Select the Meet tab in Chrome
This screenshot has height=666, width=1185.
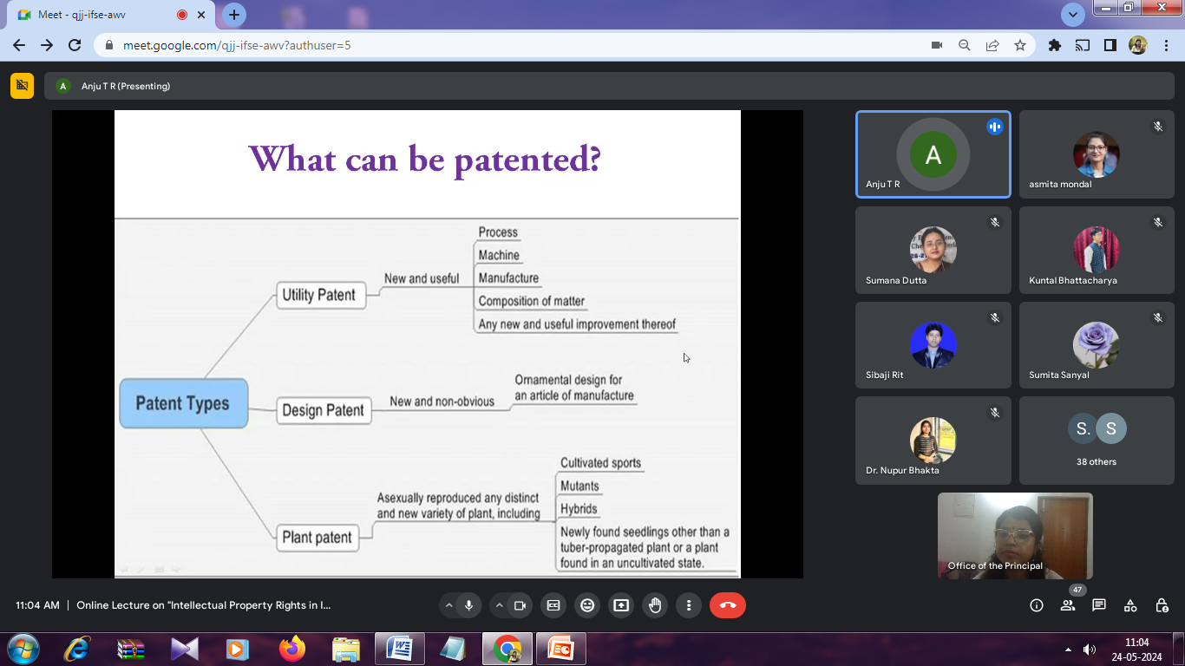click(x=102, y=15)
